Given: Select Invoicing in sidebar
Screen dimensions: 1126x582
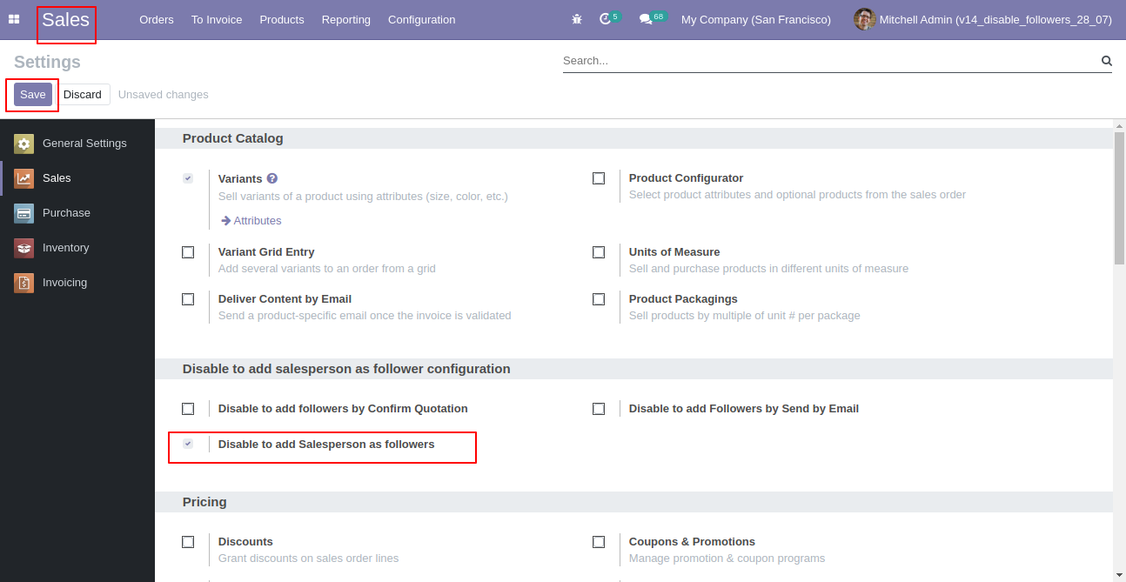Looking at the screenshot, I should [65, 283].
